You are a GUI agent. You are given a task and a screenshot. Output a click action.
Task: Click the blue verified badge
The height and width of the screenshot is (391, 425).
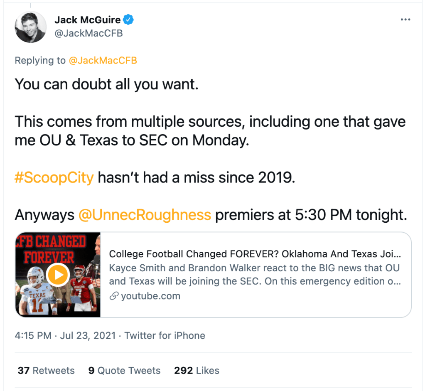(x=130, y=20)
